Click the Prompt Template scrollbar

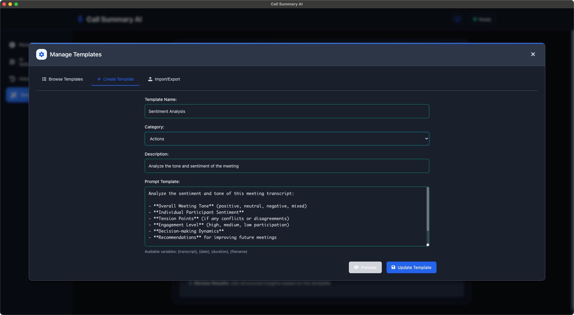428,209
